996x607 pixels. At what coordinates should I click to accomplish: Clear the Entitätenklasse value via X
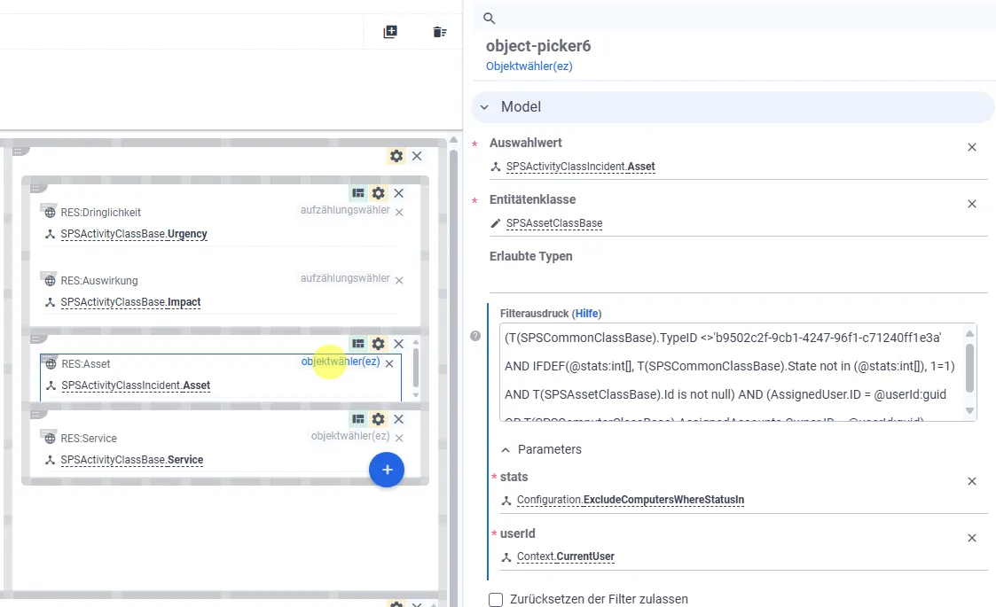[x=971, y=204]
